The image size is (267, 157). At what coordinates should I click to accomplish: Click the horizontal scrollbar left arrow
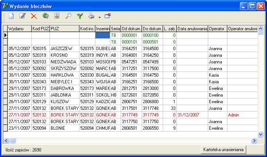point(6,140)
